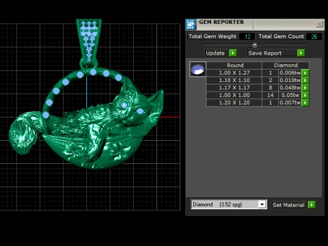Click Total Gem Weight value .12

pos(247,37)
